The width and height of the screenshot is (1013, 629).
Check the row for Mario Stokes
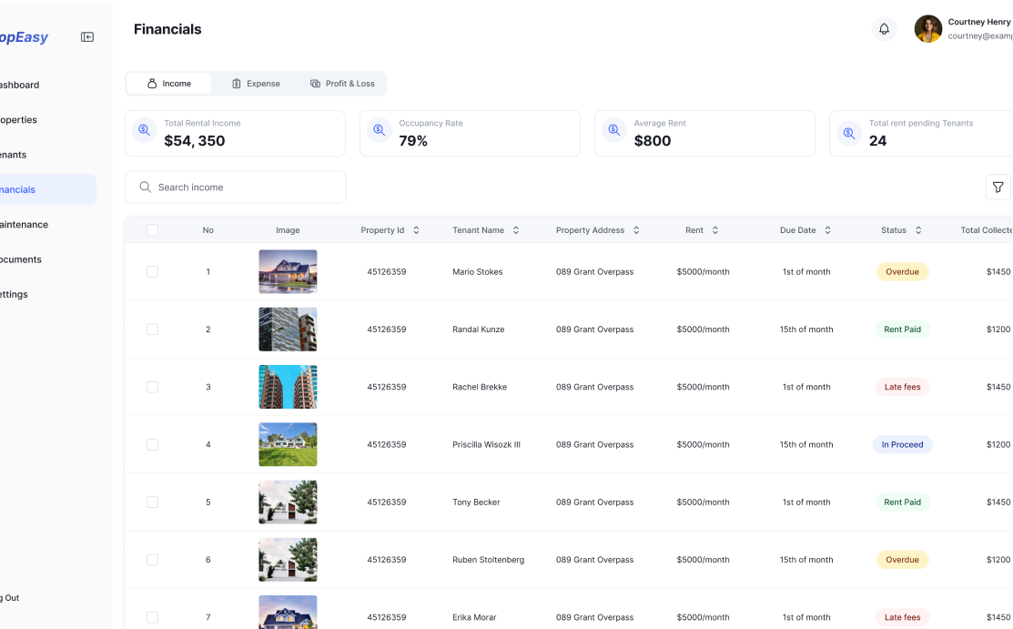(153, 271)
